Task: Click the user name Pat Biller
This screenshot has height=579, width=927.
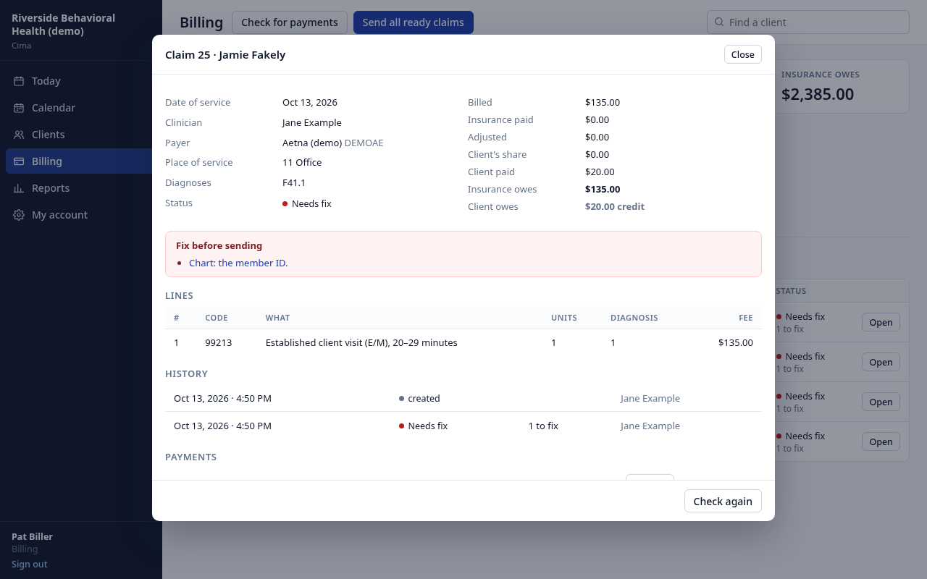Action: pos(32,537)
